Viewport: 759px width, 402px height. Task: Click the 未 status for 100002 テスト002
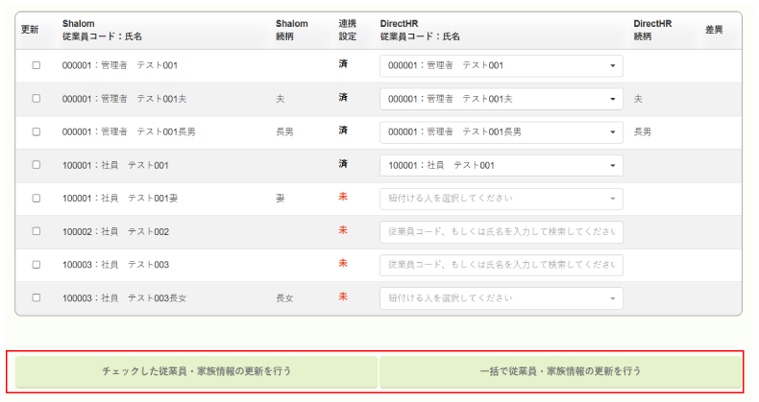pos(343,231)
